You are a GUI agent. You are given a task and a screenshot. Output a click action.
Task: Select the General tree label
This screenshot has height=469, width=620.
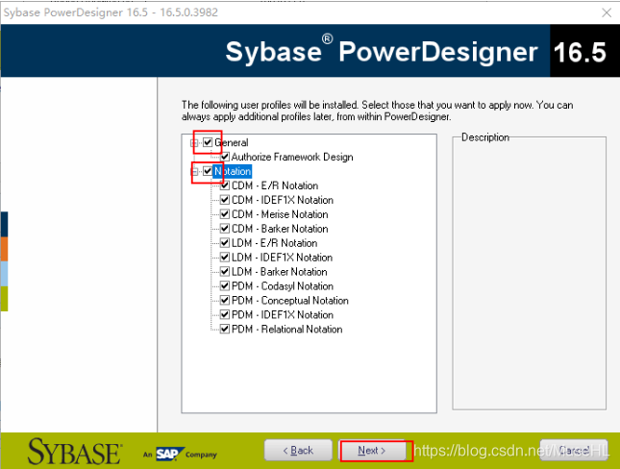pyautogui.click(x=232, y=142)
